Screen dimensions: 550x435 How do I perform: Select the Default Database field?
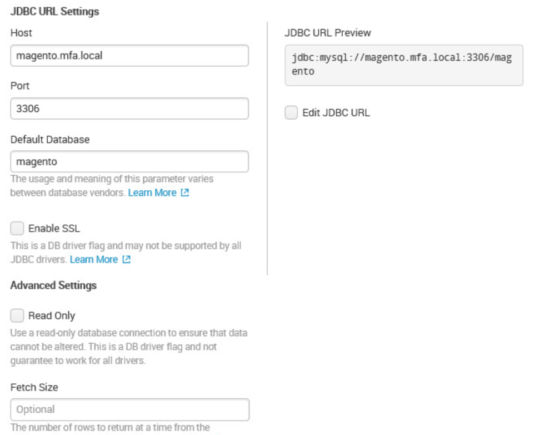pos(129,161)
